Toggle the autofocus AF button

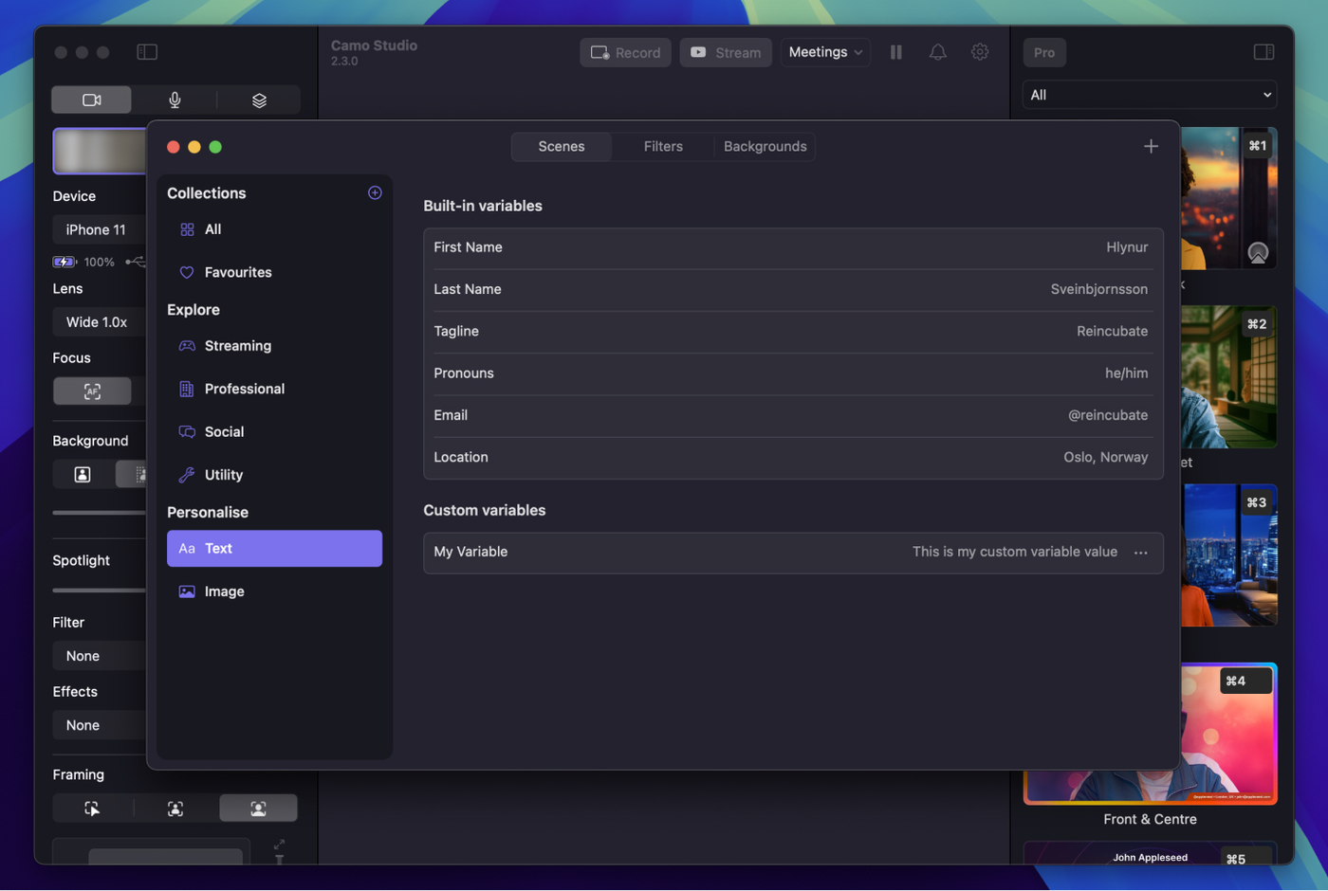point(92,391)
